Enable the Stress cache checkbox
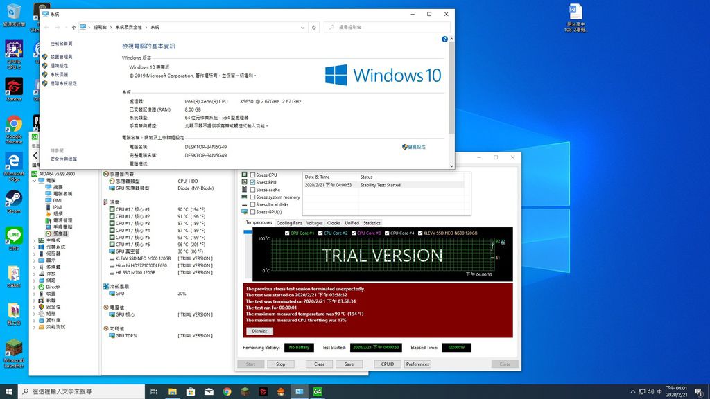The image size is (710, 399). (252, 190)
